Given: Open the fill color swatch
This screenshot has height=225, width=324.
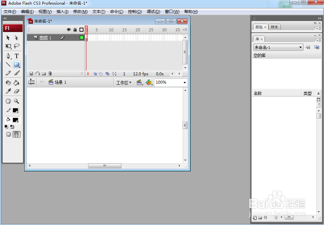Looking at the screenshot, I should (x=16, y=120).
